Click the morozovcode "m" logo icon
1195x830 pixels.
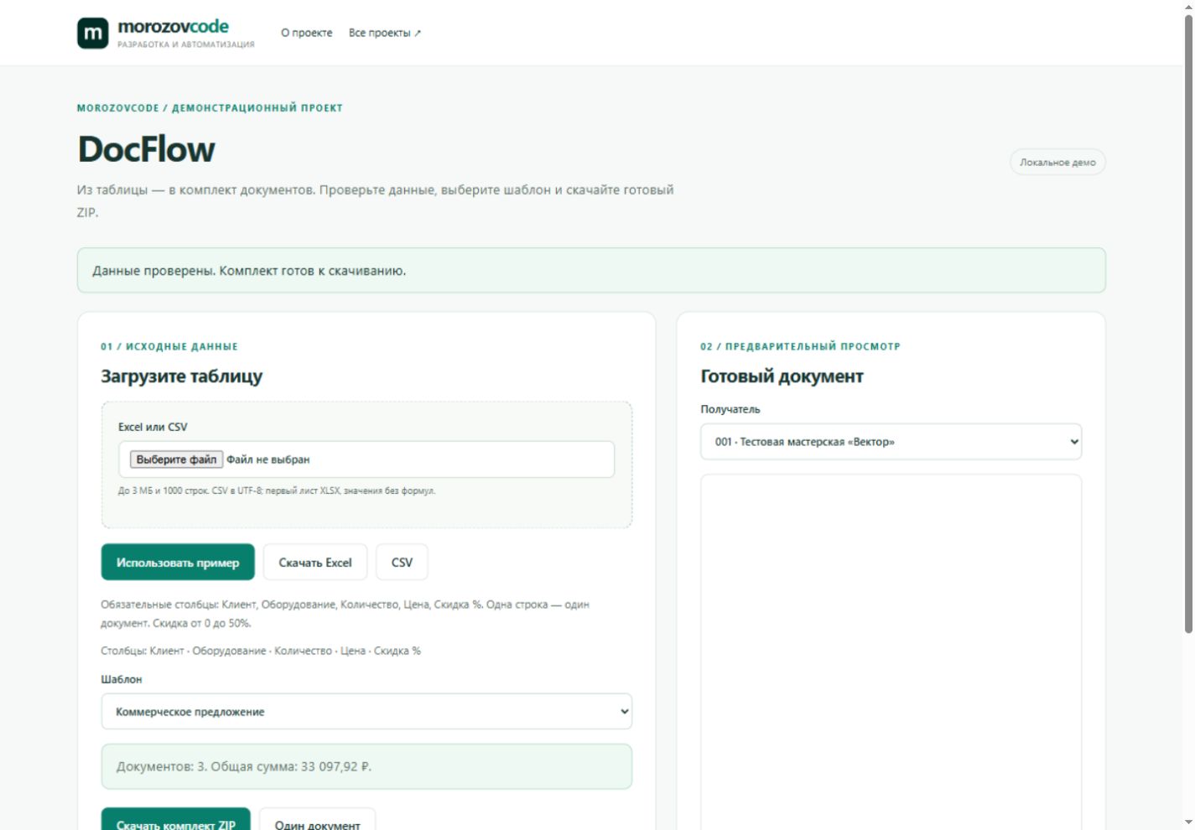pos(93,34)
